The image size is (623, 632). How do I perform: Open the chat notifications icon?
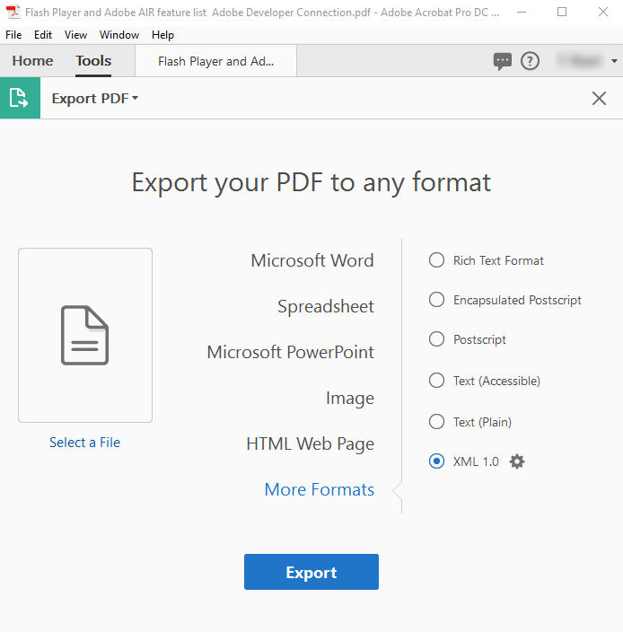(502, 61)
